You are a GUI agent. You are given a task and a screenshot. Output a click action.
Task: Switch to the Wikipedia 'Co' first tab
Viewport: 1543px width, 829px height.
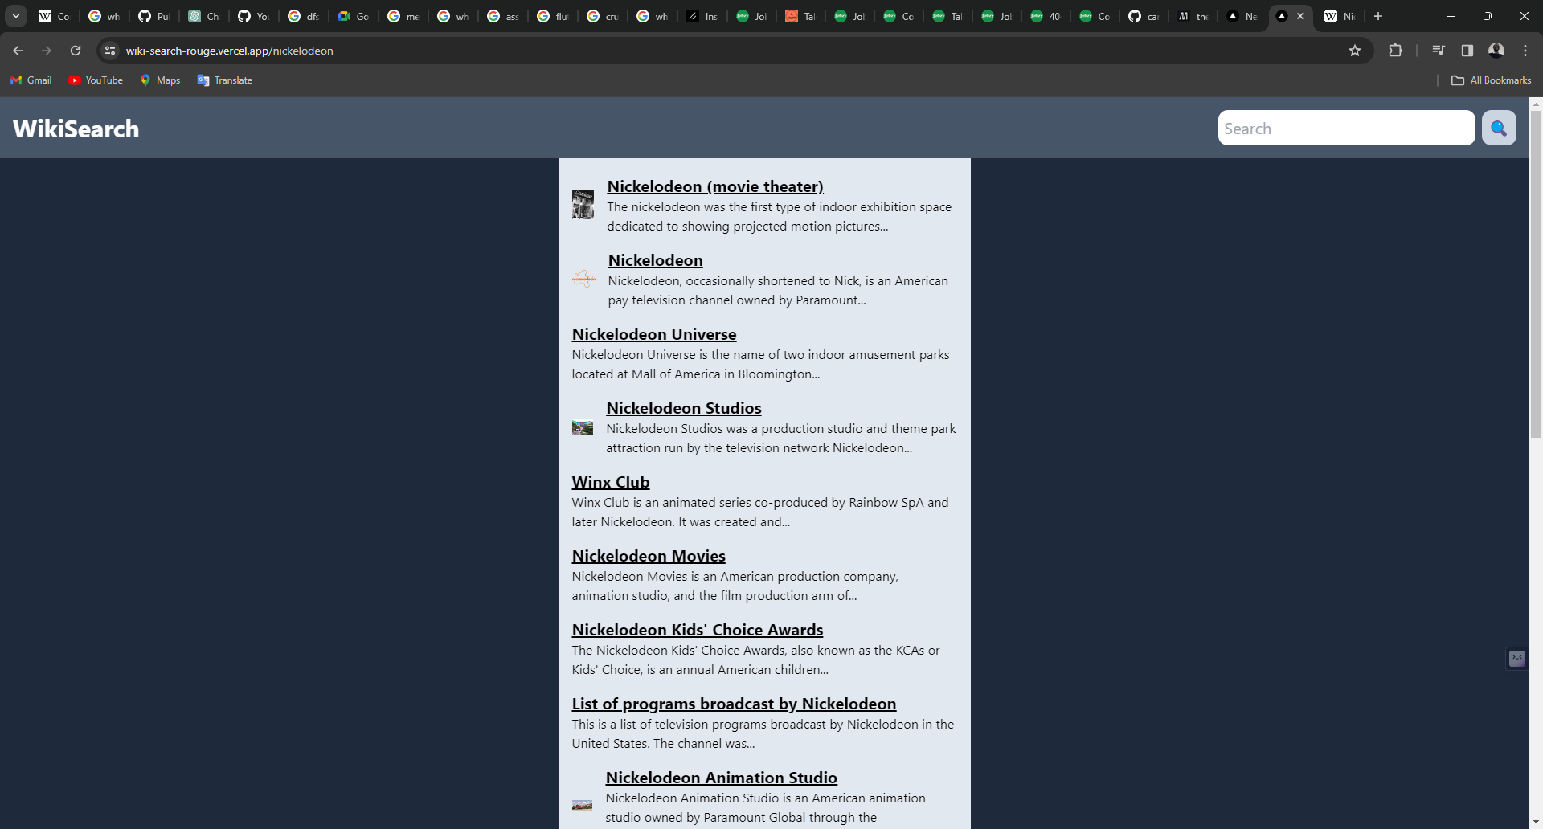[x=55, y=16]
